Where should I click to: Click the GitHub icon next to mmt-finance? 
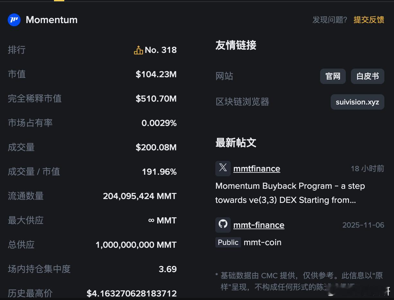[222, 225]
